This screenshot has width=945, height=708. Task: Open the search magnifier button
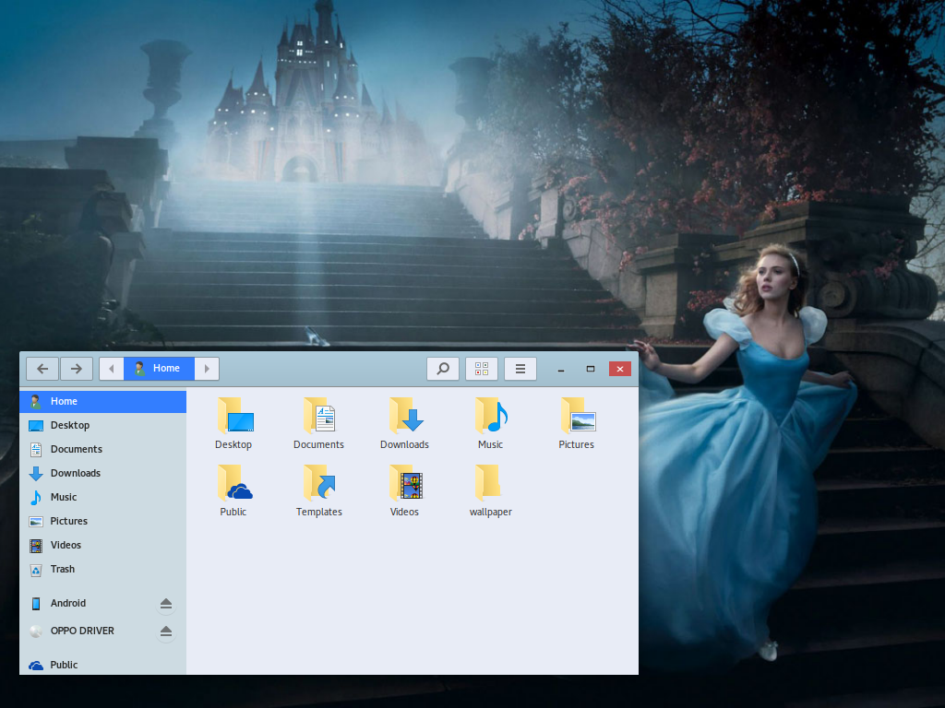[443, 369]
